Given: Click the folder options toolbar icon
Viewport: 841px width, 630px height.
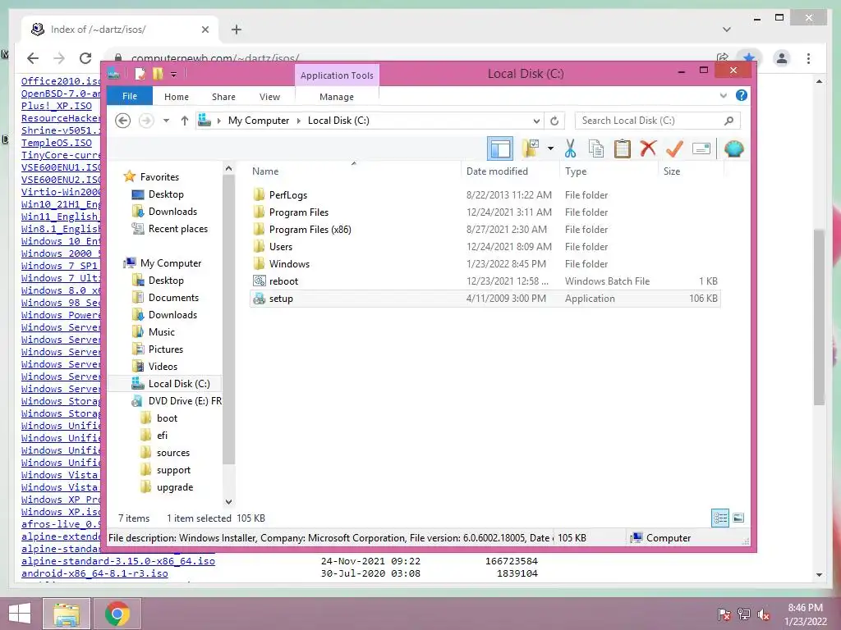Looking at the screenshot, I should click(530, 148).
